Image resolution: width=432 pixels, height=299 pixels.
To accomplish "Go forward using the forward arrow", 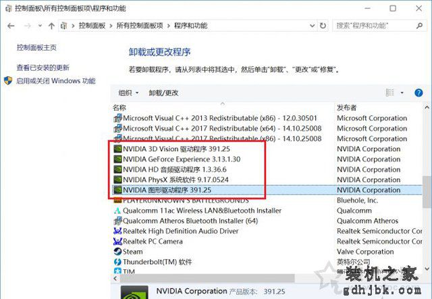I will [x=28, y=26].
